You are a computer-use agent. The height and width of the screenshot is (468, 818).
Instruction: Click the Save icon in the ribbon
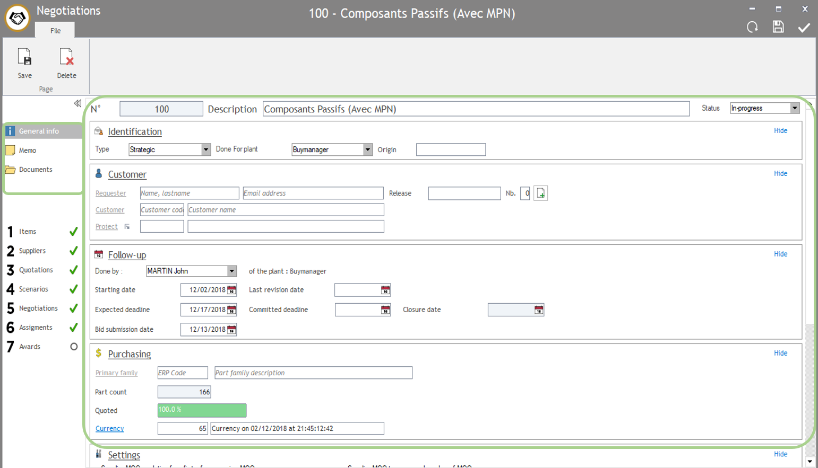(24, 58)
